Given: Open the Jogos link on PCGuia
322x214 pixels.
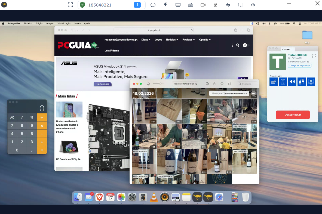Looking at the screenshot, I should pos(158,40).
